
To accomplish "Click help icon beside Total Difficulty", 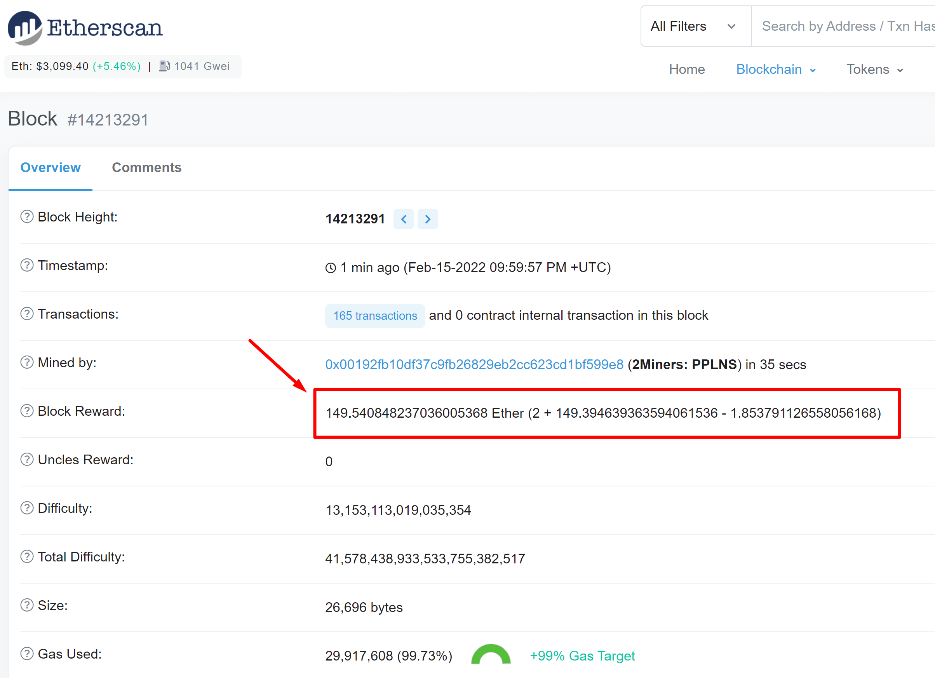I will coord(27,557).
